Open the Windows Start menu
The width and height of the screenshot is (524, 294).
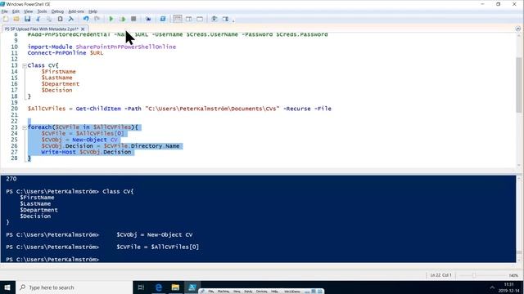(x=7, y=287)
